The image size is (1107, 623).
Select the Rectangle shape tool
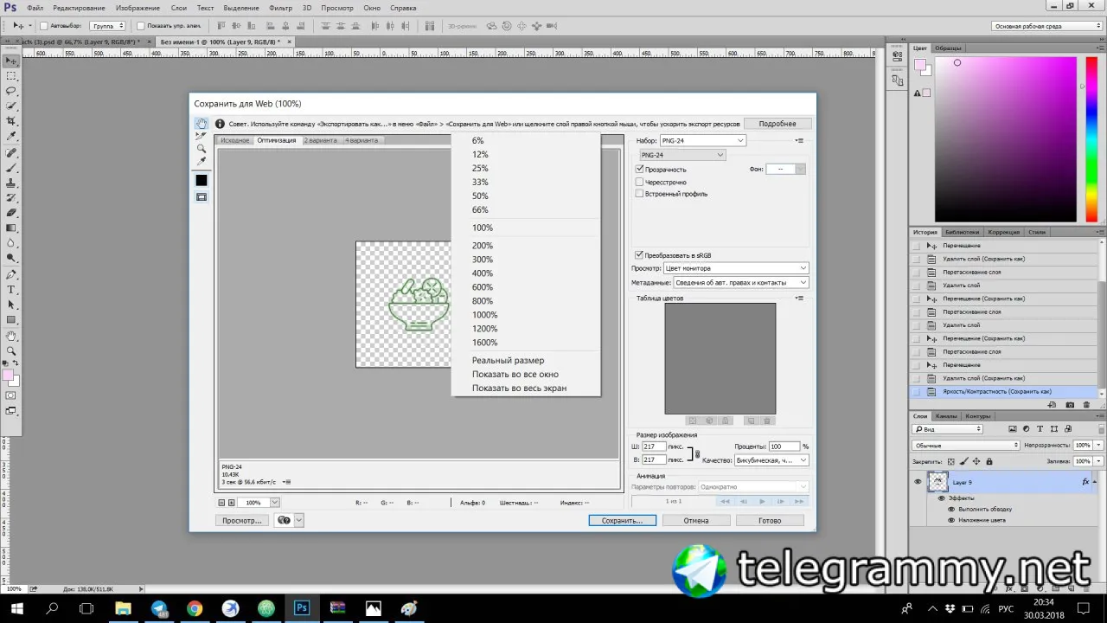(x=11, y=320)
